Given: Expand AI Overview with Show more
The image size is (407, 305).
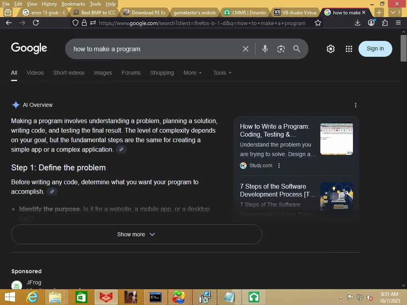Looking at the screenshot, I should point(137,234).
